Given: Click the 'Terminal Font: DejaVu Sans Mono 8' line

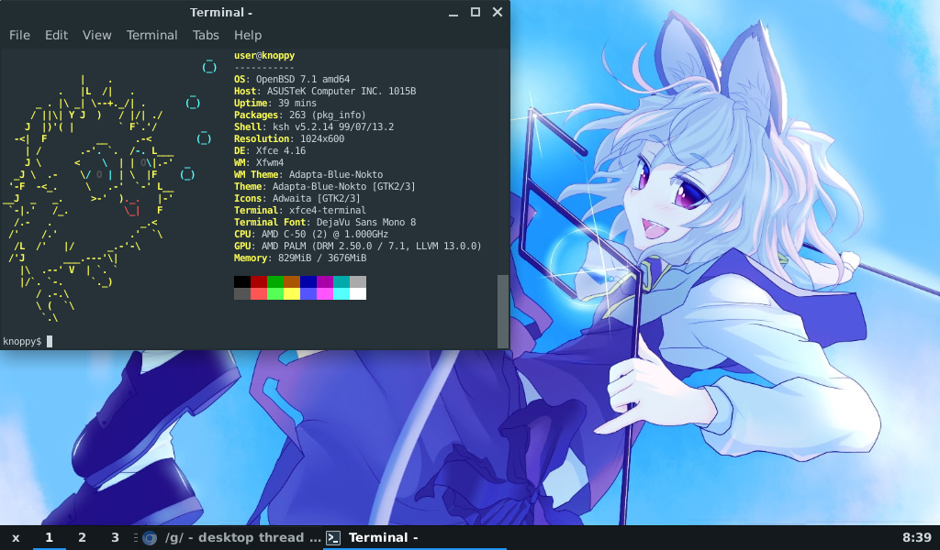Looking at the screenshot, I should [x=325, y=223].
